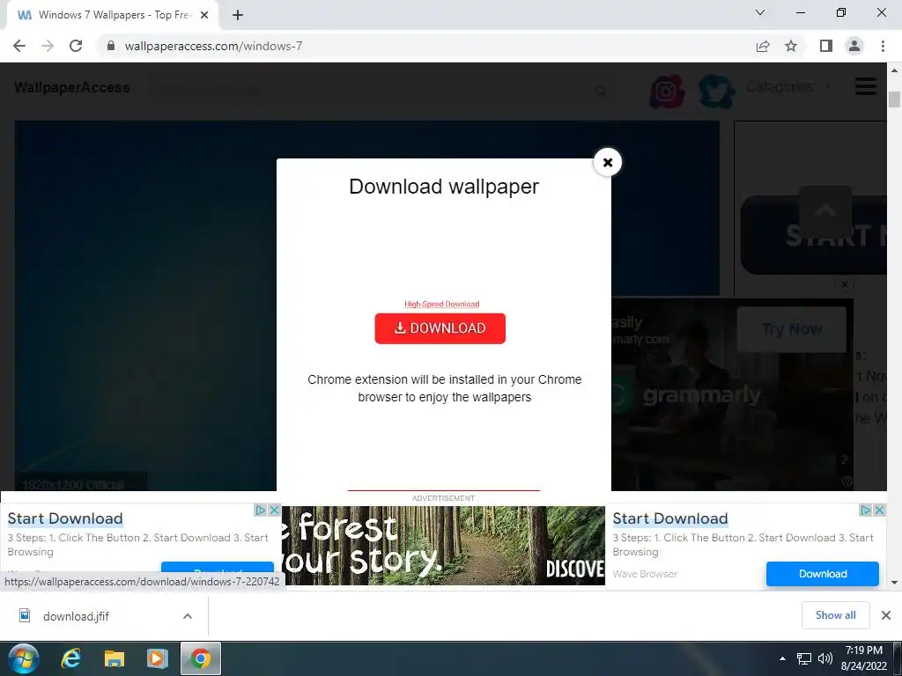Viewport: 902px width, 676px height.
Task: Close the downloads bar
Action: tap(886, 615)
